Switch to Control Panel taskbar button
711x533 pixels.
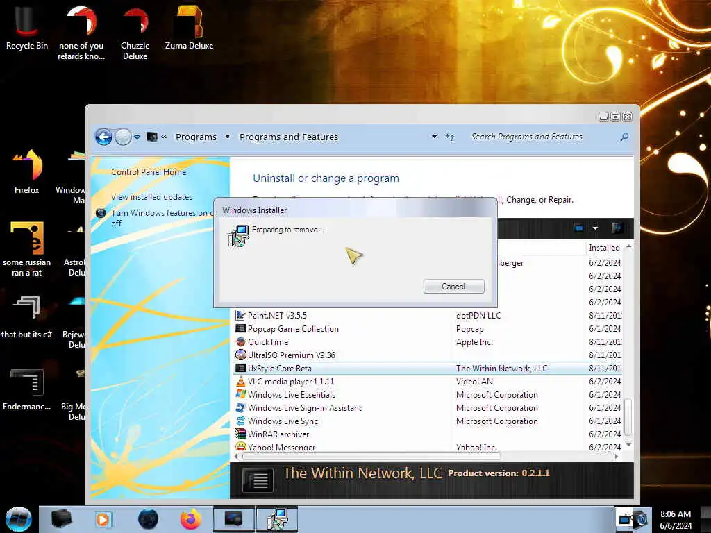coord(234,519)
